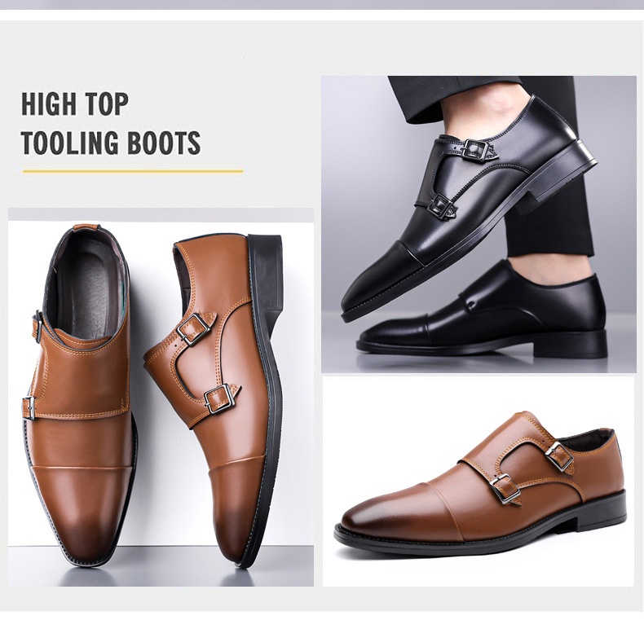Select the brown shoe pair photo
Screen dimensions: 644x629
(x=161, y=397)
